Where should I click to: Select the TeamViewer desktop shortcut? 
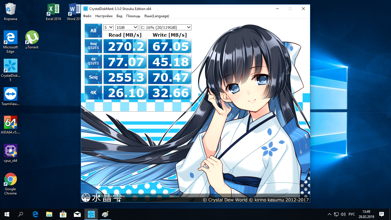[11, 97]
